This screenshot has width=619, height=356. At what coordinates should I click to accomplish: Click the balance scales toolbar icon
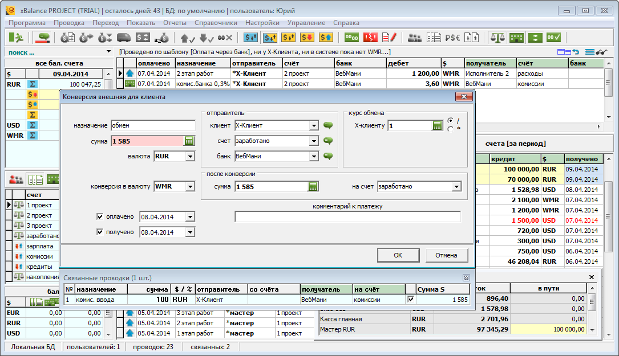497,38
